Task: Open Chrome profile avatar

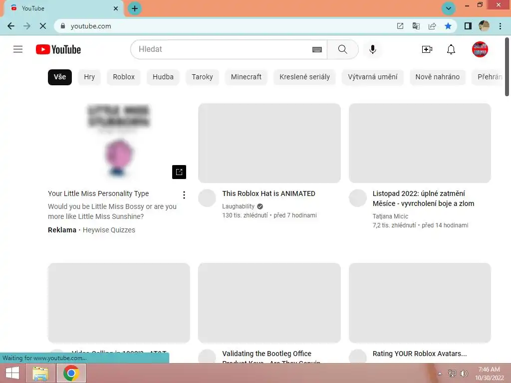Action: click(484, 26)
